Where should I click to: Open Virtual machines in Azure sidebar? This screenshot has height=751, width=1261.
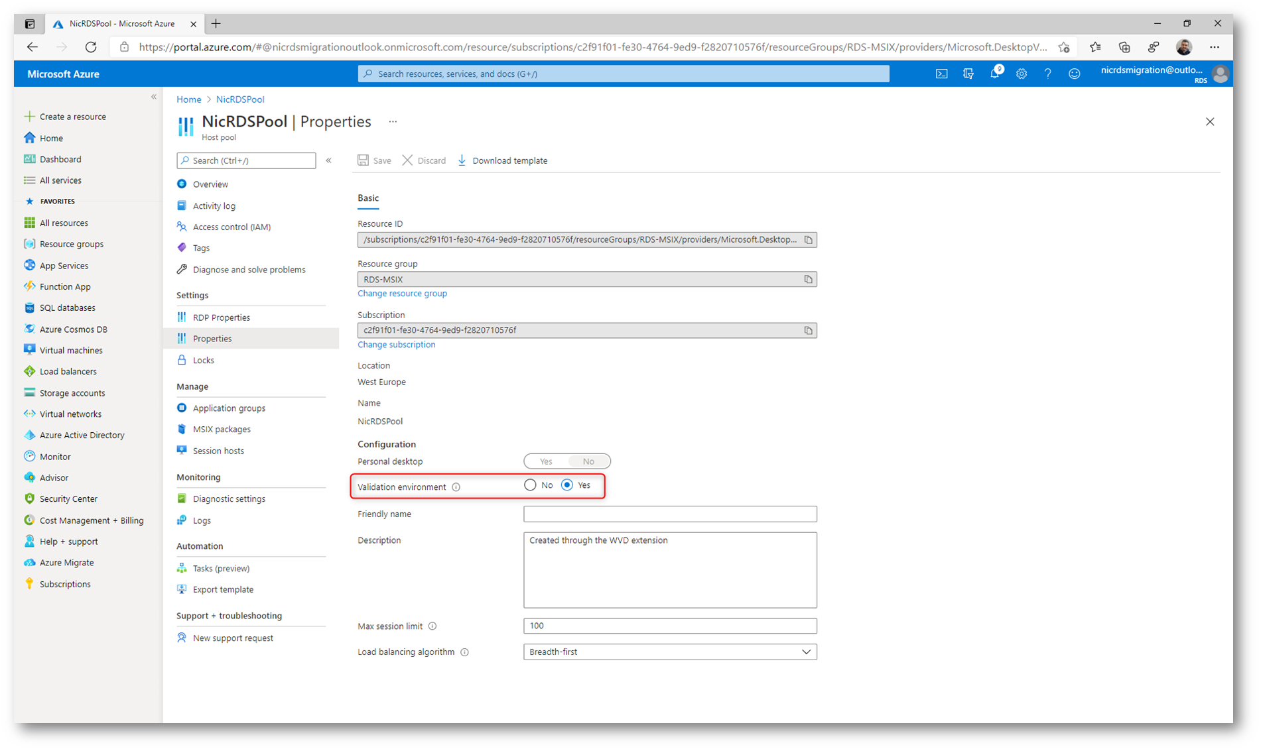coord(71,351)
